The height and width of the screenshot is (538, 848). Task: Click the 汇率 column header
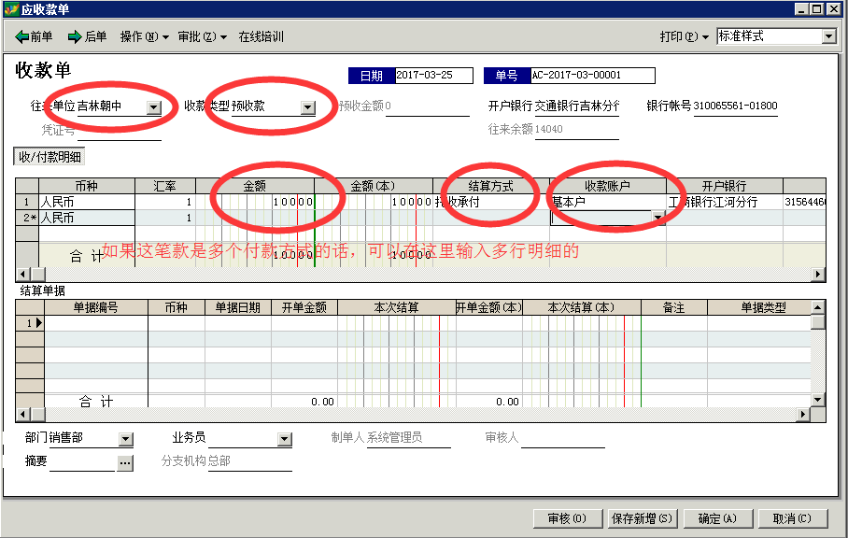[x=165, y=186]
